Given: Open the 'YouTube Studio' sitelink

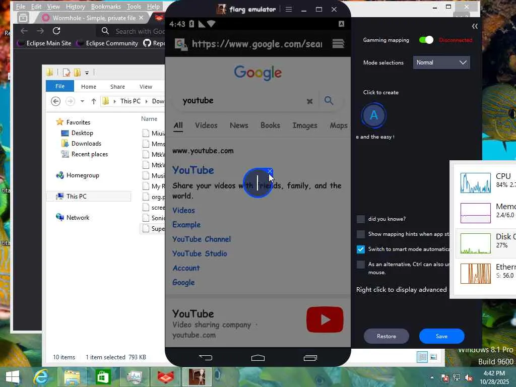Looking at the screenshot, I should click(x=200, y=253).
